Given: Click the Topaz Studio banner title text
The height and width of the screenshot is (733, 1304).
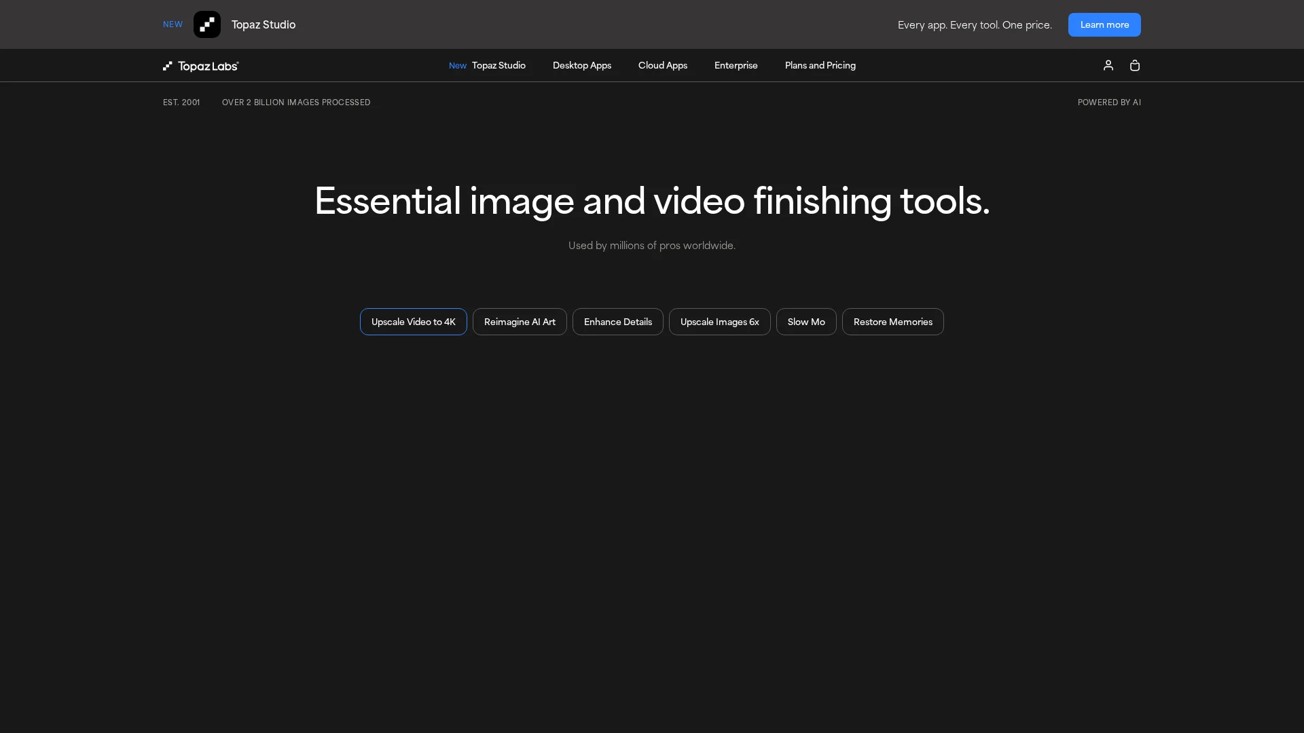Looking at the screenshot, I should click(x=263, y=24).
